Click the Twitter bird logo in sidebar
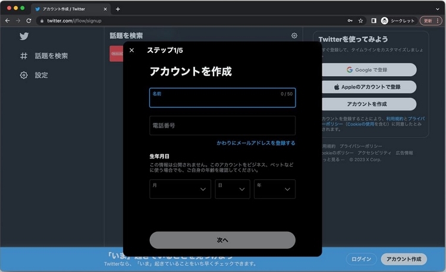The image size is (446, 272). point(24,36)
